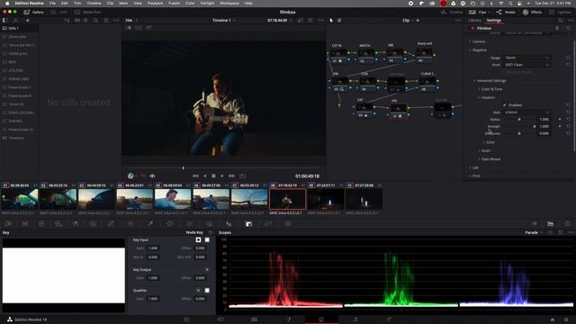576x324 pixels.
Task: Search in the Effects panel
Action: click(560, 21)
